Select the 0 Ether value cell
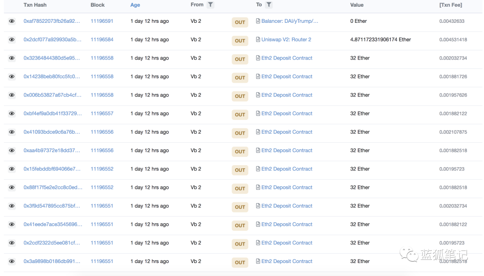484x276 pixels. (359, 21)
